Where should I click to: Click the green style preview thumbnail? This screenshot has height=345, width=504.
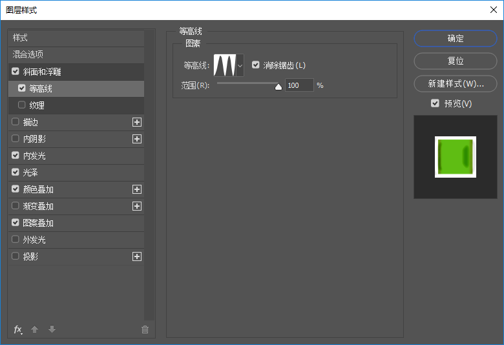[456, 157]
